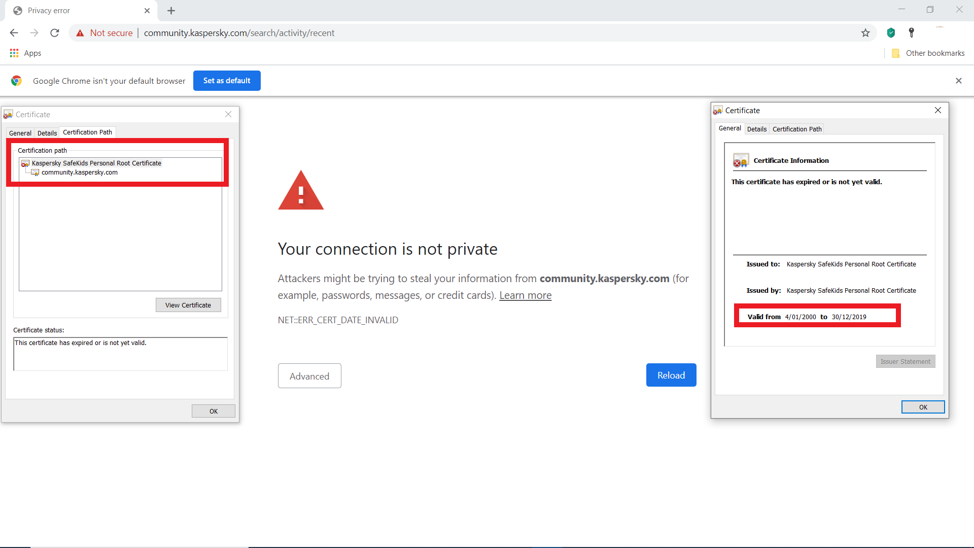Click Set as default button

[x=227, y=81]
